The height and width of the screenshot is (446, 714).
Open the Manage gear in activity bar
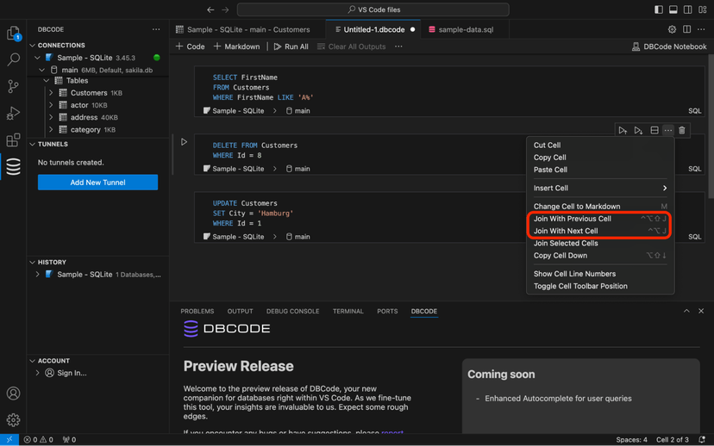click(x=13, y=419)
